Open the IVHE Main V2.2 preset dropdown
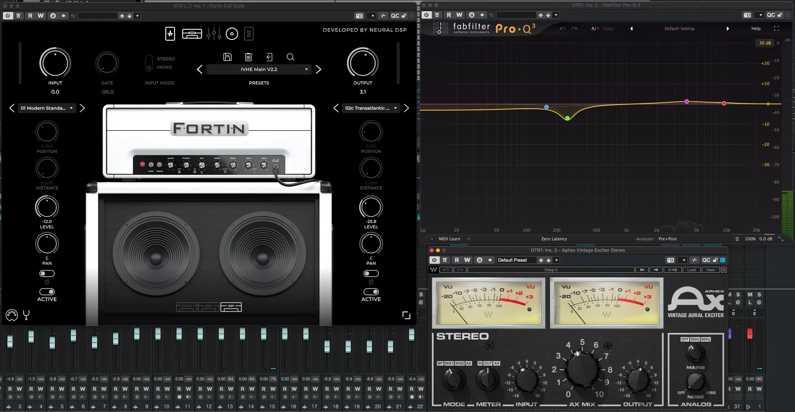Screen dimensions: 795x412 coord(259,69)
